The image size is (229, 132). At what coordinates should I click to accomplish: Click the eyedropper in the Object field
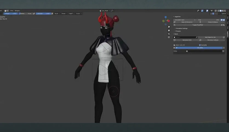tap(196, 37)
